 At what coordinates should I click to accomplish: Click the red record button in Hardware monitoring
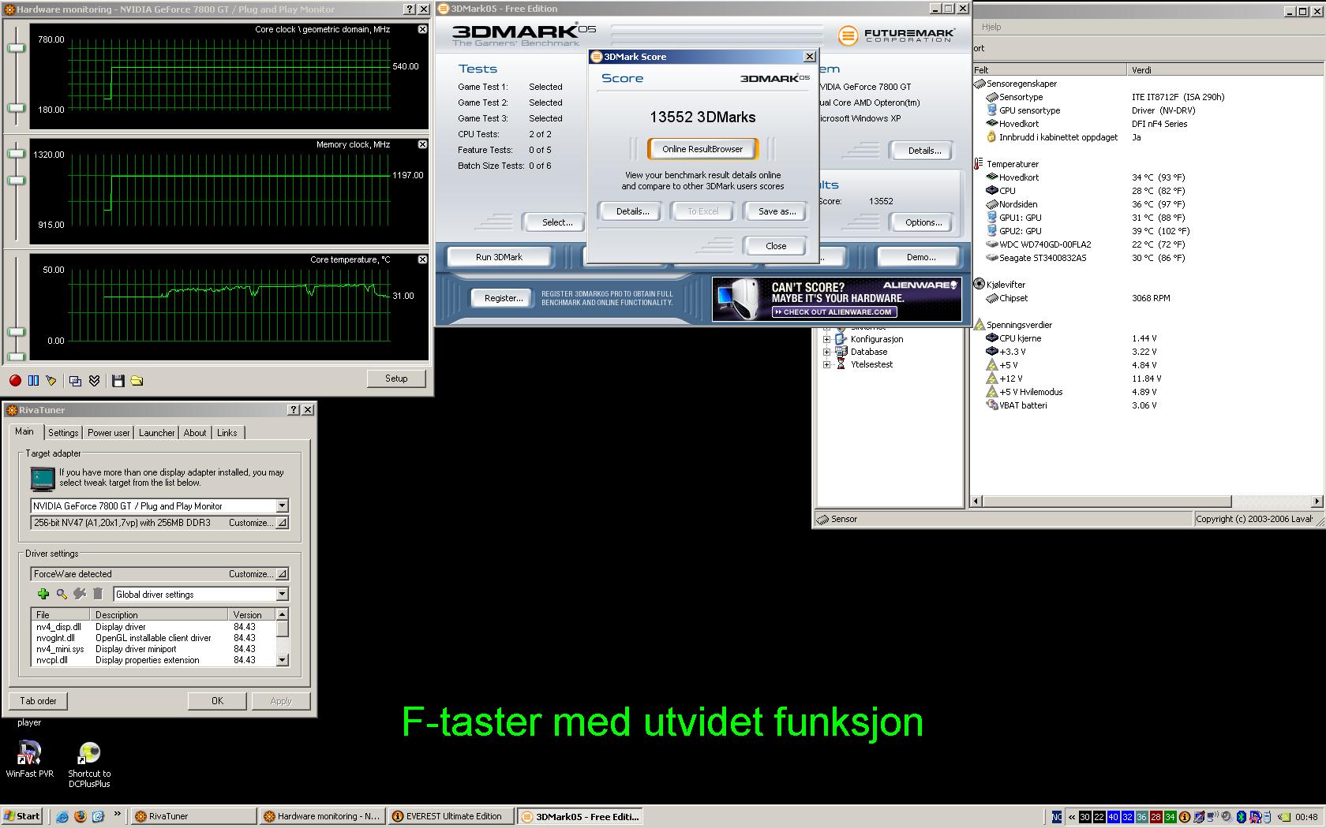pyautogui.click(x=15, y=380)
